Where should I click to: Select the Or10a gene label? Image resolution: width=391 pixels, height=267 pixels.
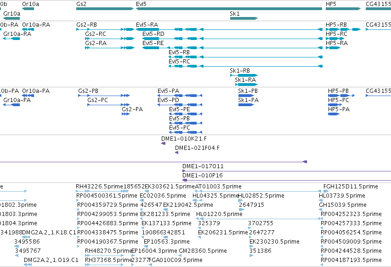click(31, 4)
